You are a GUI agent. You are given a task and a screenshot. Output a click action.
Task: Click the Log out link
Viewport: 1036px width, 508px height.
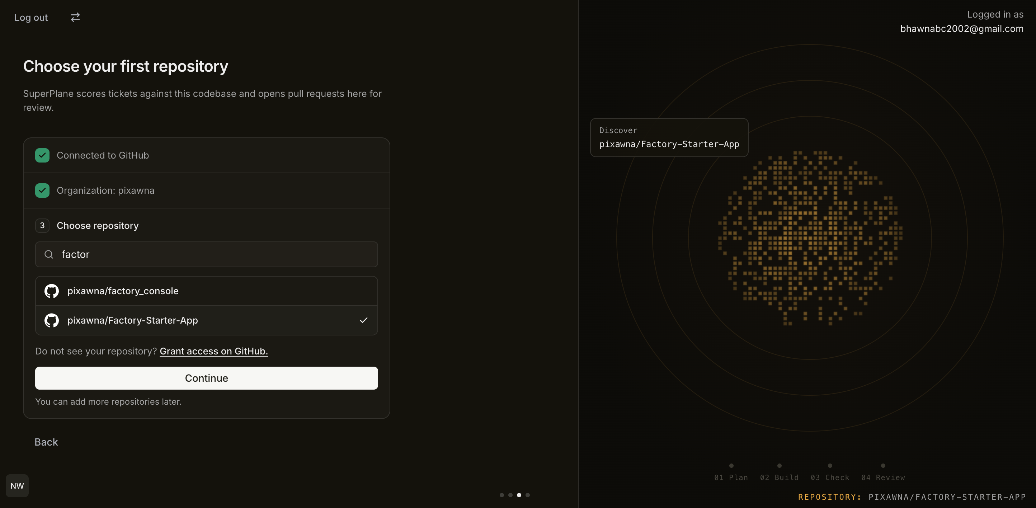(31, 17)
